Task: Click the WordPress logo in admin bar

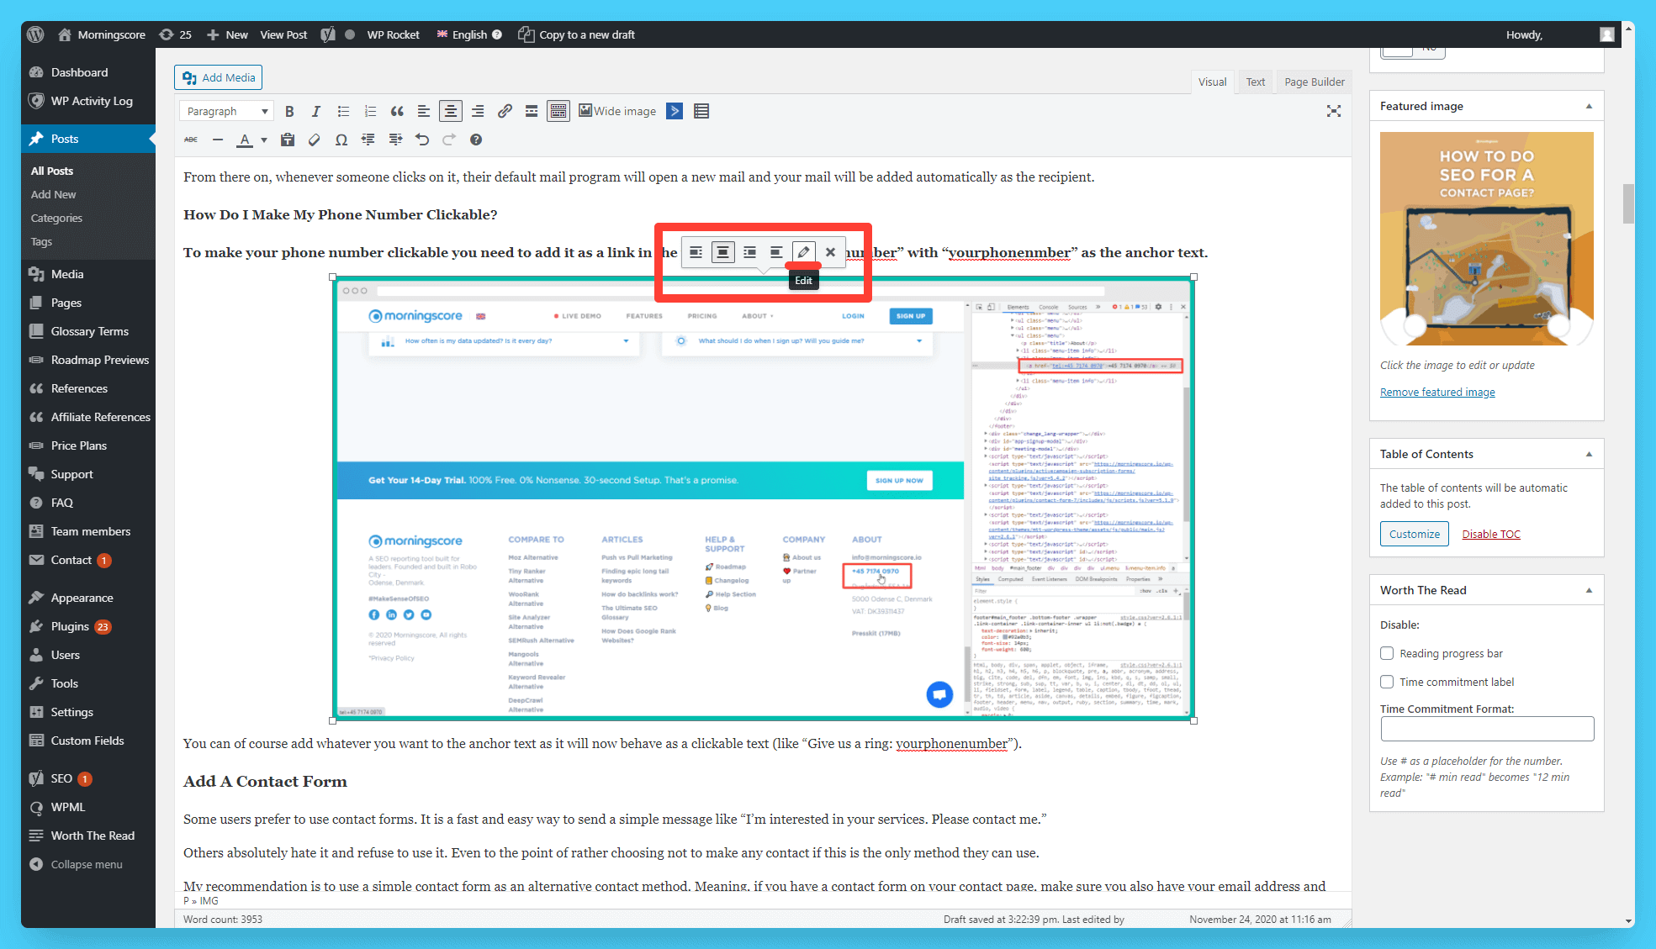Action: [35, 34]
